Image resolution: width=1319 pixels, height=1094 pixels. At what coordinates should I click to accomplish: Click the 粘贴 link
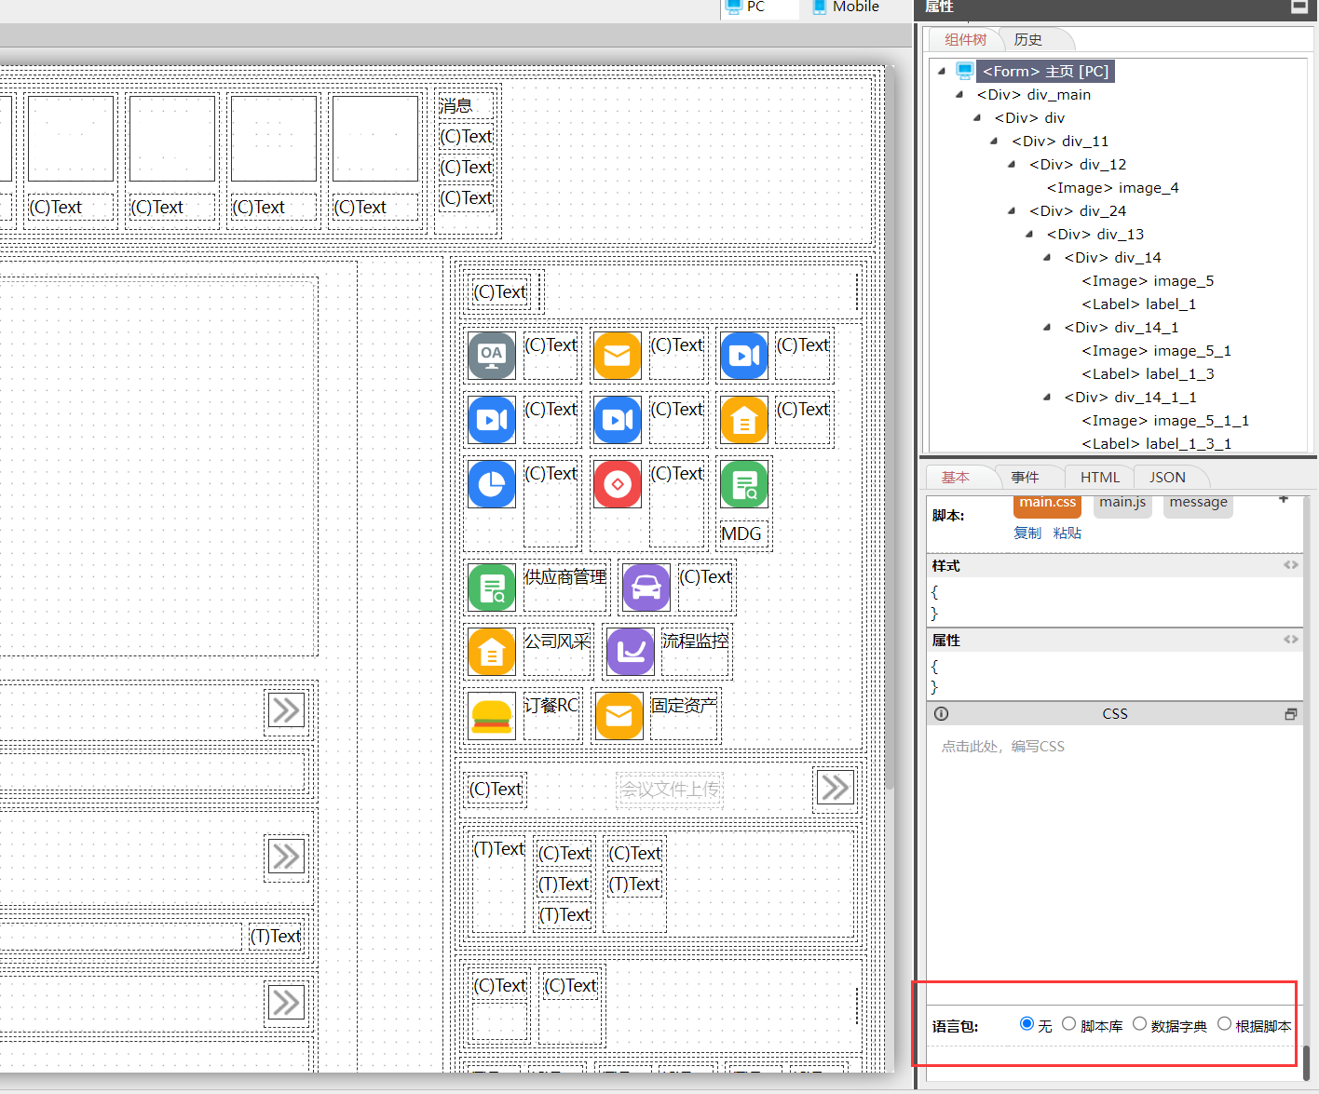coord(1067,533)
